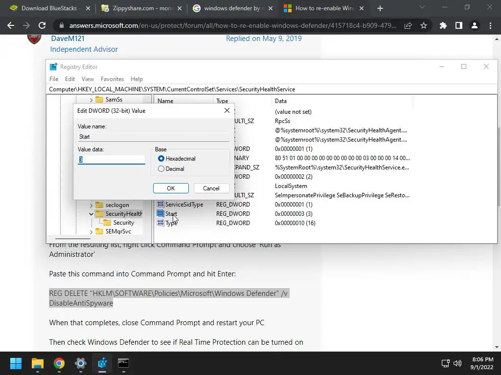Open the Chrome three-dot menu
Image resolution: width=501 pixels, height=375 pixels.
tap(490, 25)
